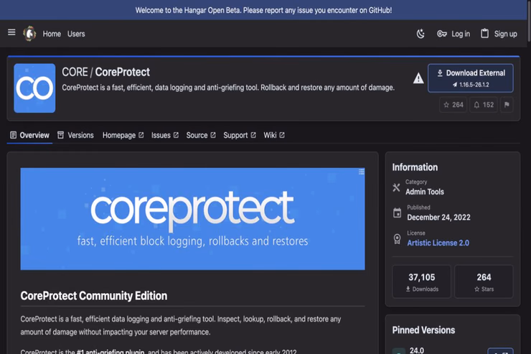
Task: Click the page vertical scrollbar
Action: point(529,20)
